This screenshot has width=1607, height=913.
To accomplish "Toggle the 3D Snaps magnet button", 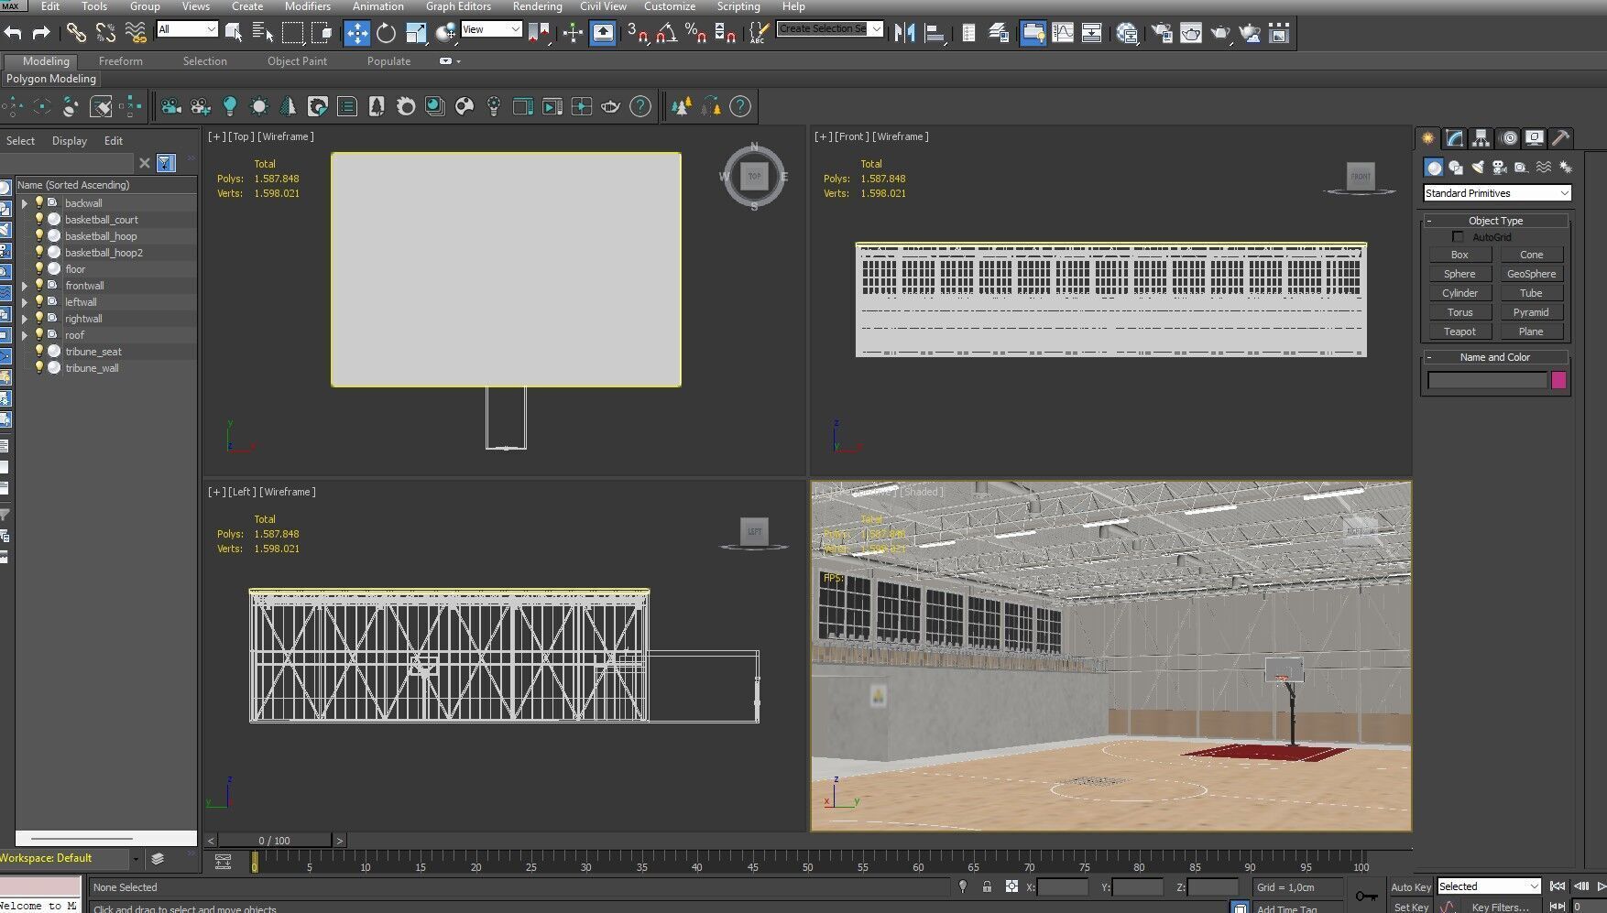I will click(x=638, y=33).
